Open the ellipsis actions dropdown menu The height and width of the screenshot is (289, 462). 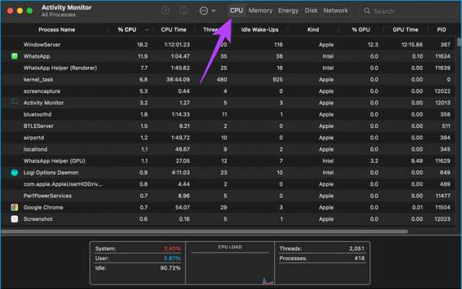(x=207, y=11)
